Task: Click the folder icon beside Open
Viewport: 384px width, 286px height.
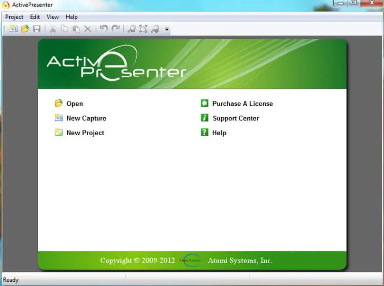Action: pyautogui.click(x=58, y=103)
